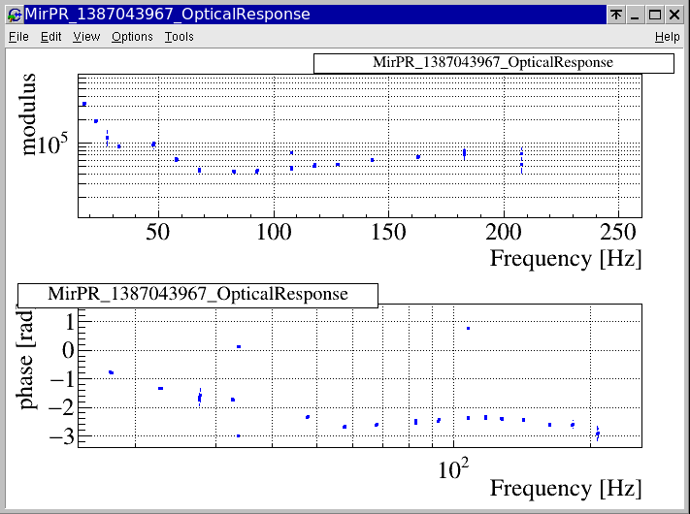Click the 250 tick label on frequency axis
The width and height of the screenshot is (690, 514).
[618, 234]
